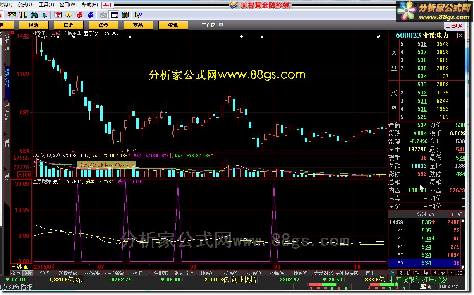
Task: Select the JG操盘论 template tab
Action: click(x=68, y=273)
